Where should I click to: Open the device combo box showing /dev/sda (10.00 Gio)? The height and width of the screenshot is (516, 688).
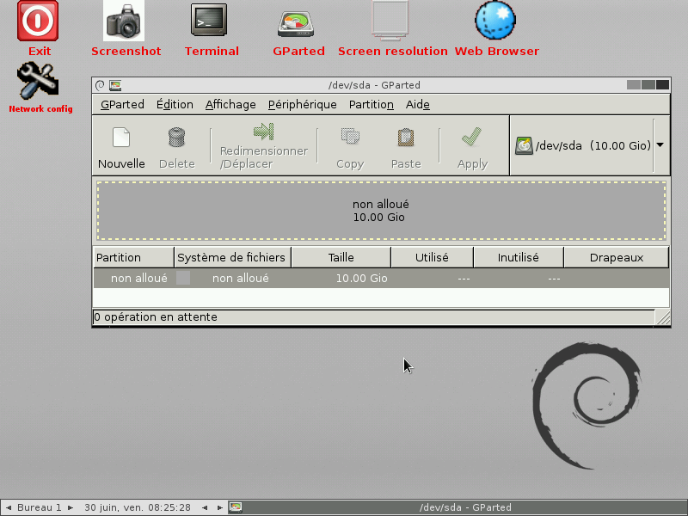589,145
